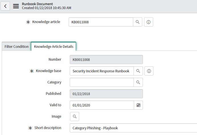This screenshot has height=135, width=197.
Task: Click the empty Category input field
Action: (x=102, y=82)
